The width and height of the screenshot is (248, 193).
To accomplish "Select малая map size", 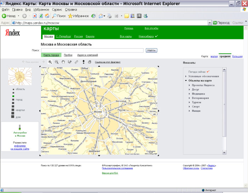I will point(214,56).
